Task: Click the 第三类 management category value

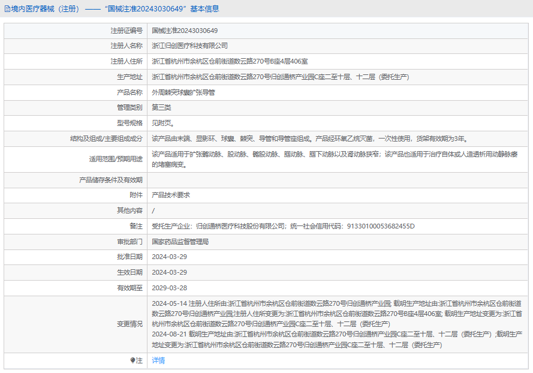Action: [161, 107]
